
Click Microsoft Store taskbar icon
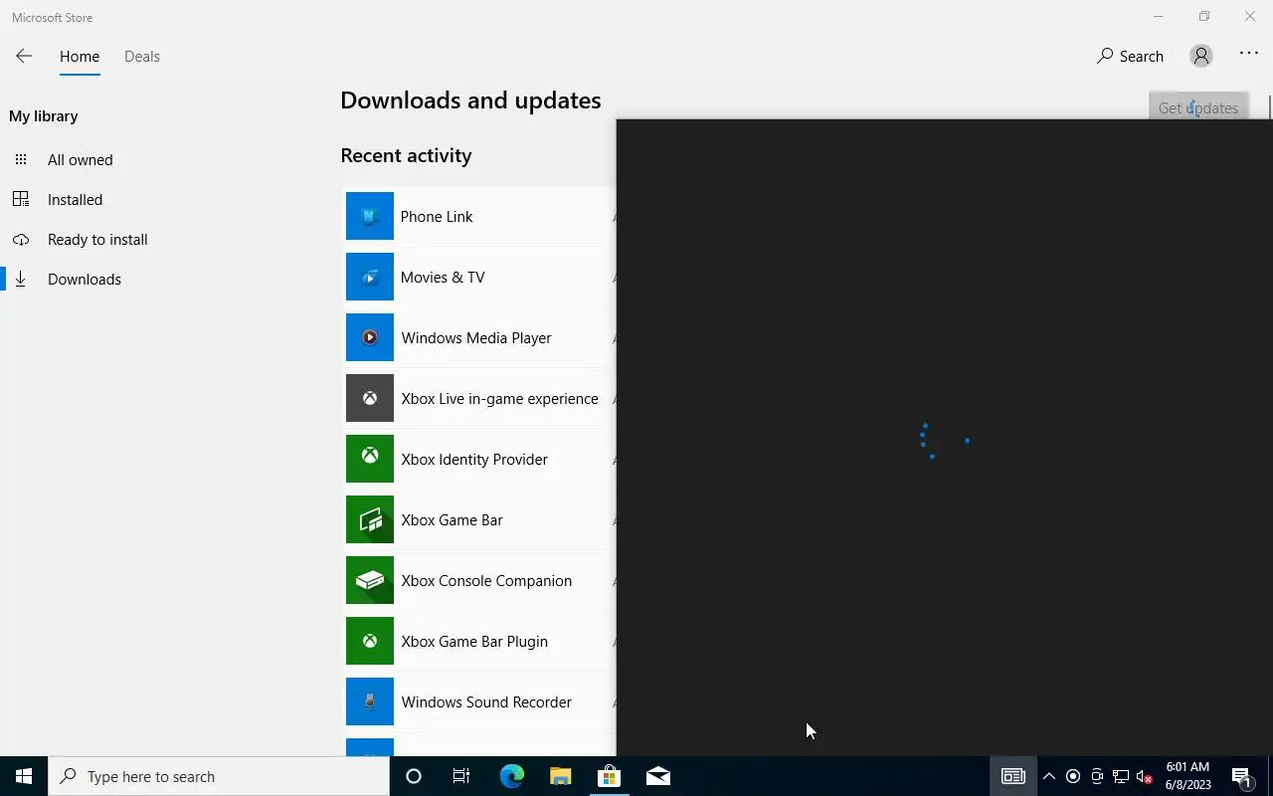point(609,776)
